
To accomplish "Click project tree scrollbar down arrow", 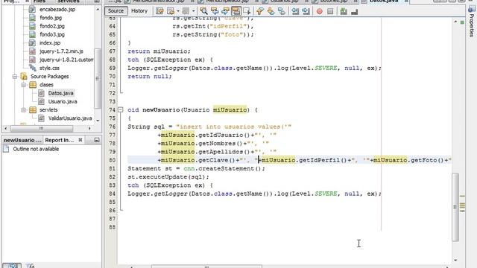I will tap(98, 121).
